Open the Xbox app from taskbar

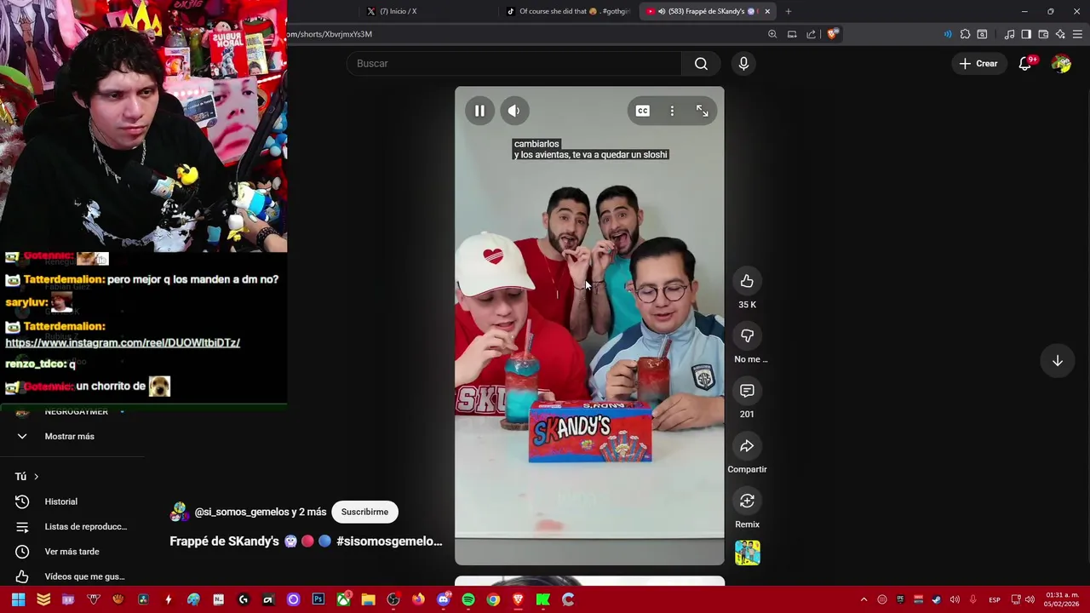coord(343,599)
